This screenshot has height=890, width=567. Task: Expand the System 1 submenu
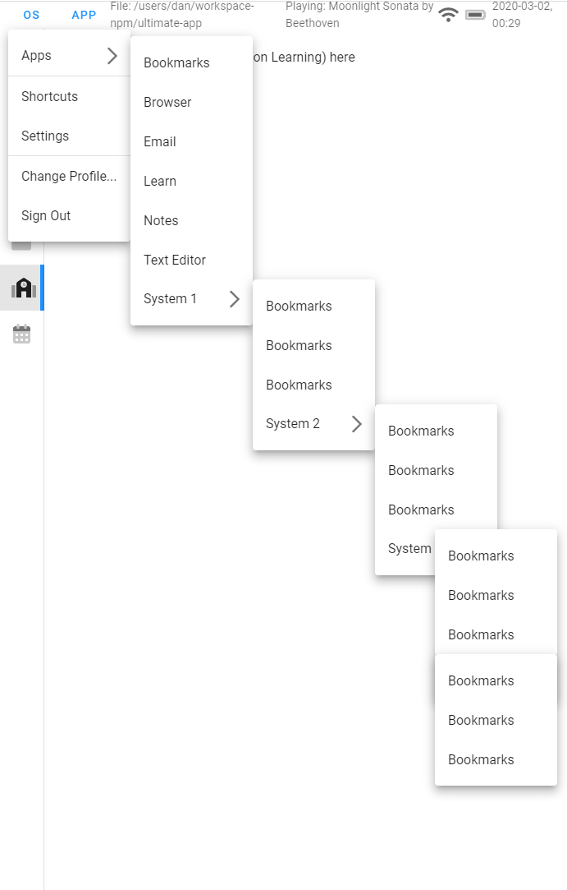click(x=235, y=299)
